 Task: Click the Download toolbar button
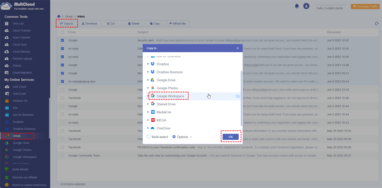point(89,24)
